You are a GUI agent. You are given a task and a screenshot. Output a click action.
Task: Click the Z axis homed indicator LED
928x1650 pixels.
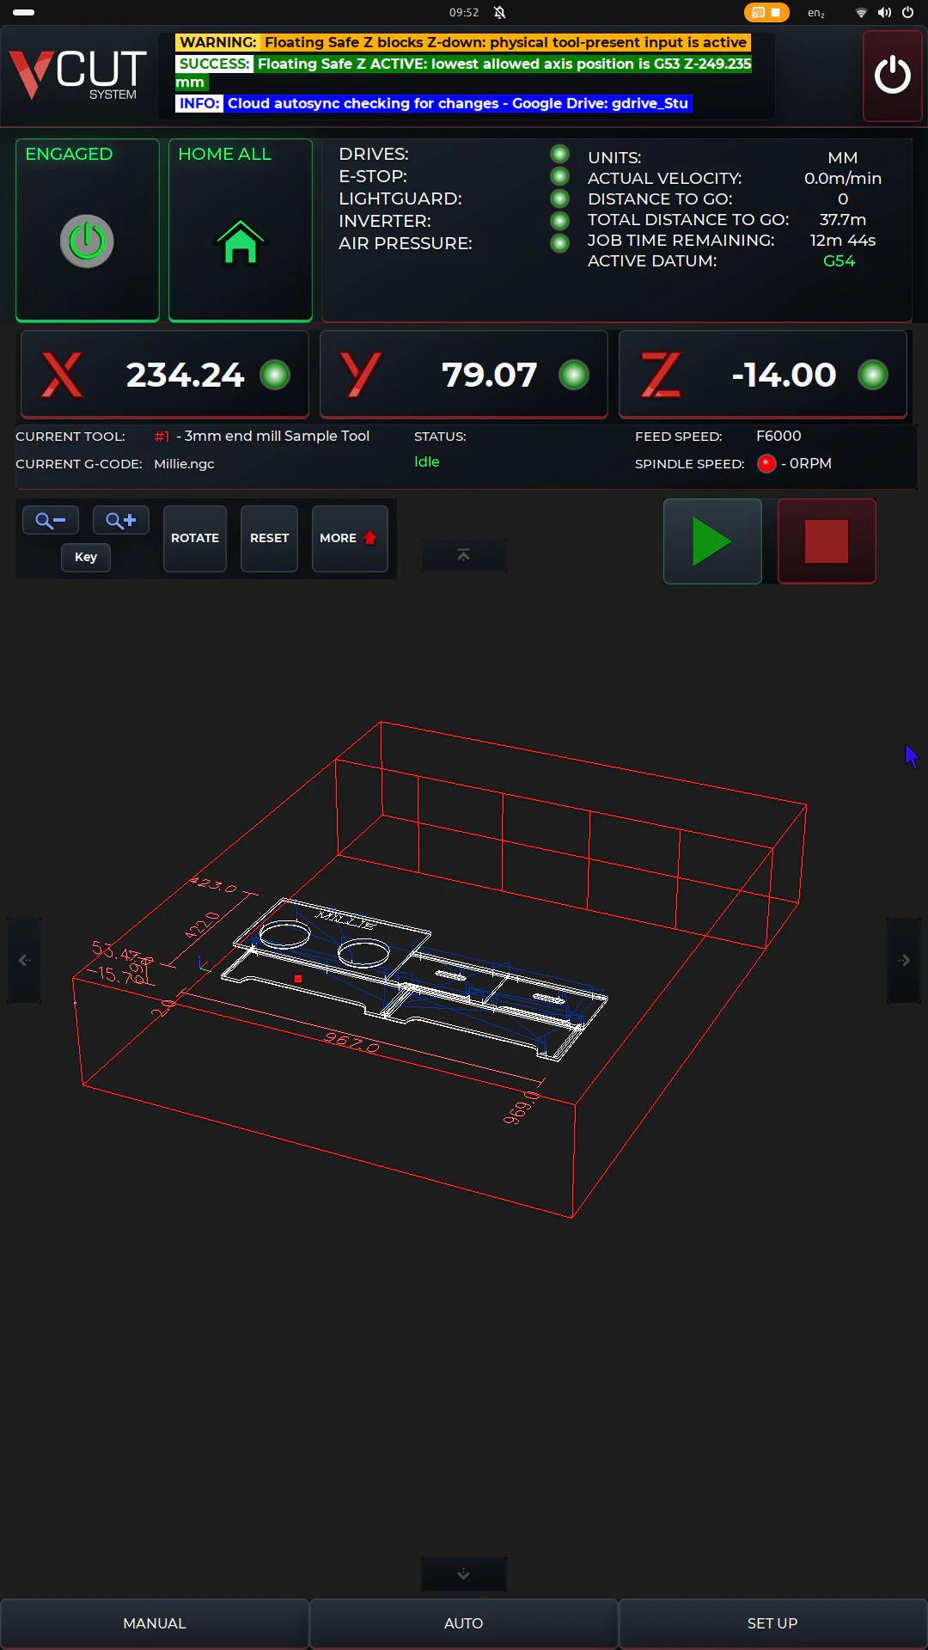click(x=873, y=375)
